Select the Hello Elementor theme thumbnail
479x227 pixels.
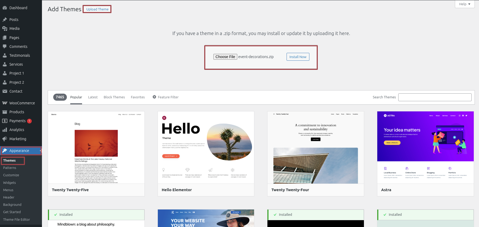point(206,147)
